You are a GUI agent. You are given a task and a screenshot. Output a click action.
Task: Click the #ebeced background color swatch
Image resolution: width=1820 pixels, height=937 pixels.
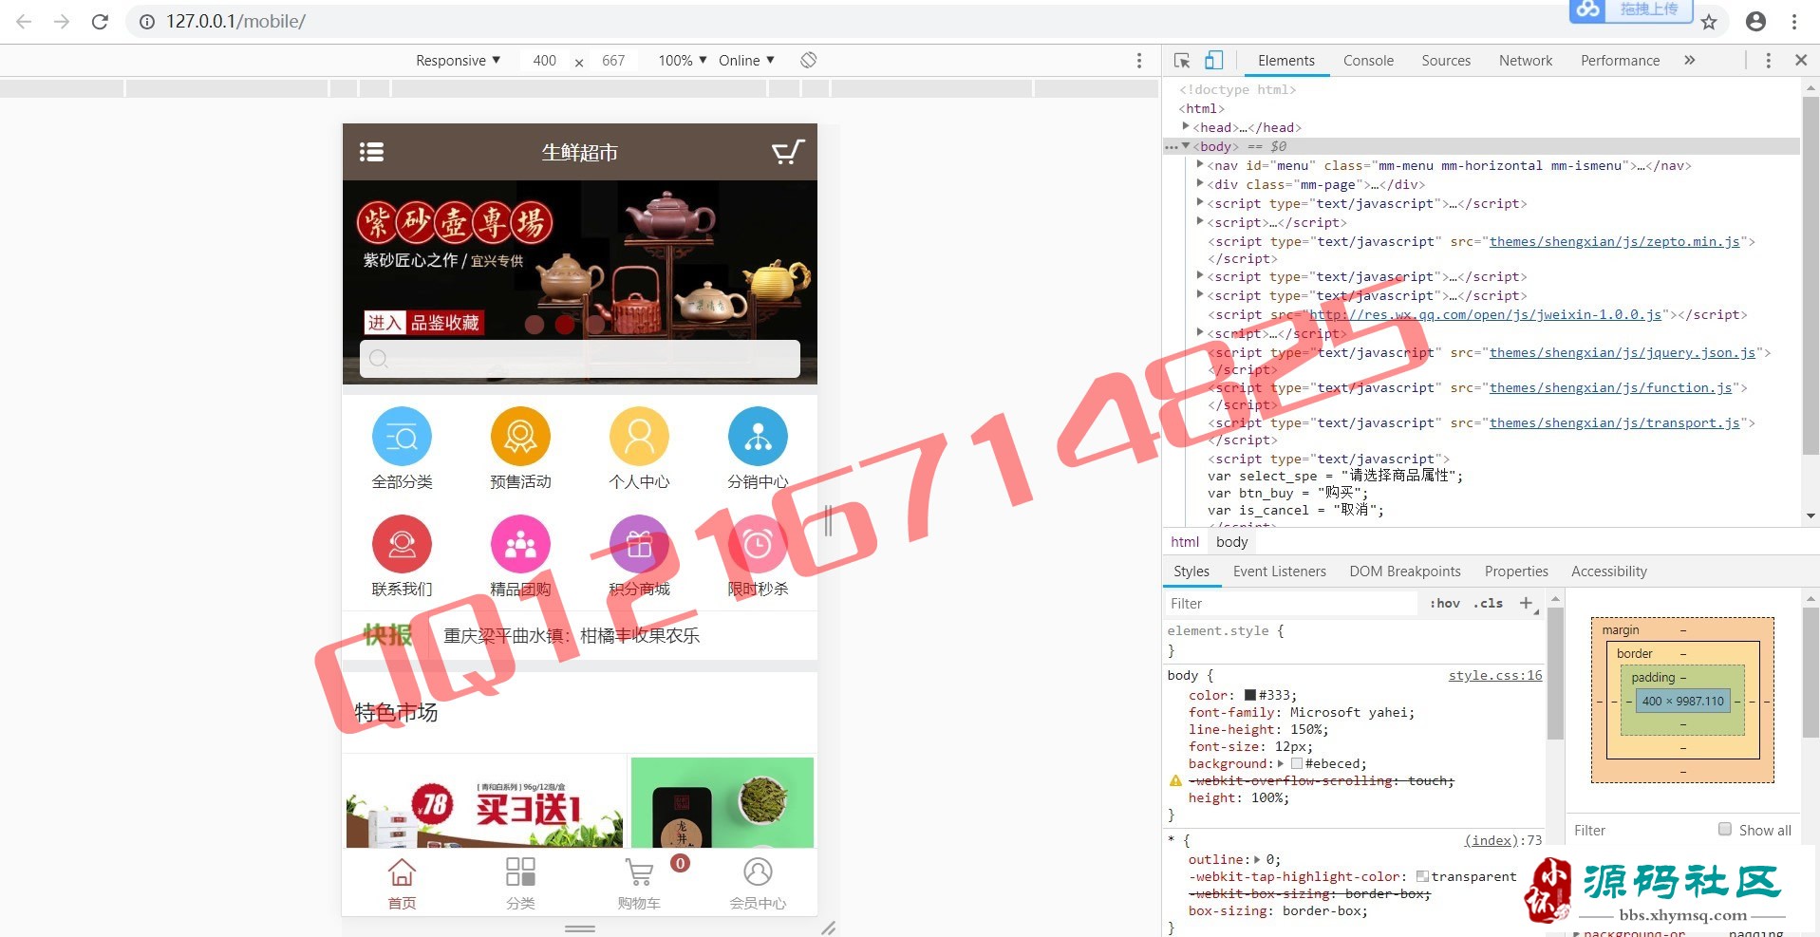click(x=1296, y=763)
